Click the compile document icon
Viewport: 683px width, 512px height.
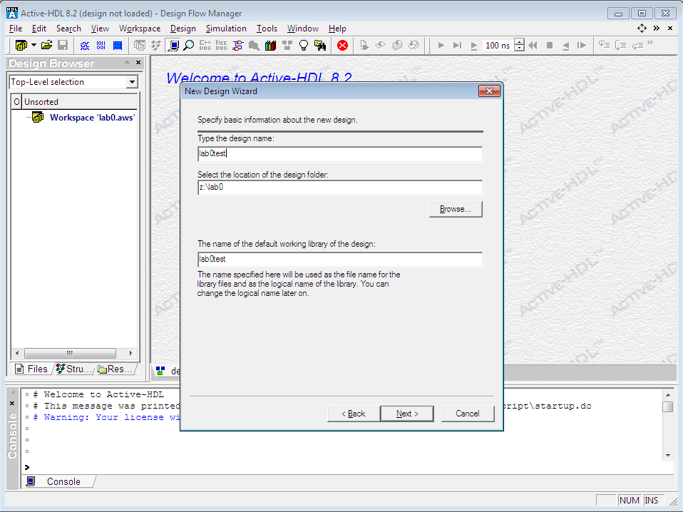click(364, 46)
